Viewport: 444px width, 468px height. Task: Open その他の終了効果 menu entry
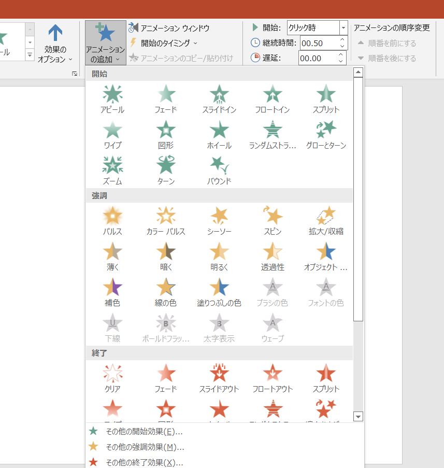[x=144, y=462]
